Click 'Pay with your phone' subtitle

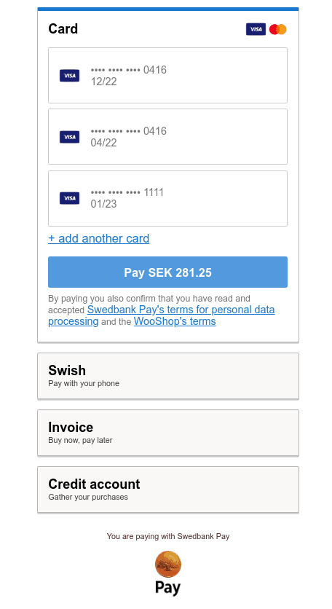pyautogui.click(x=84, y=383)
